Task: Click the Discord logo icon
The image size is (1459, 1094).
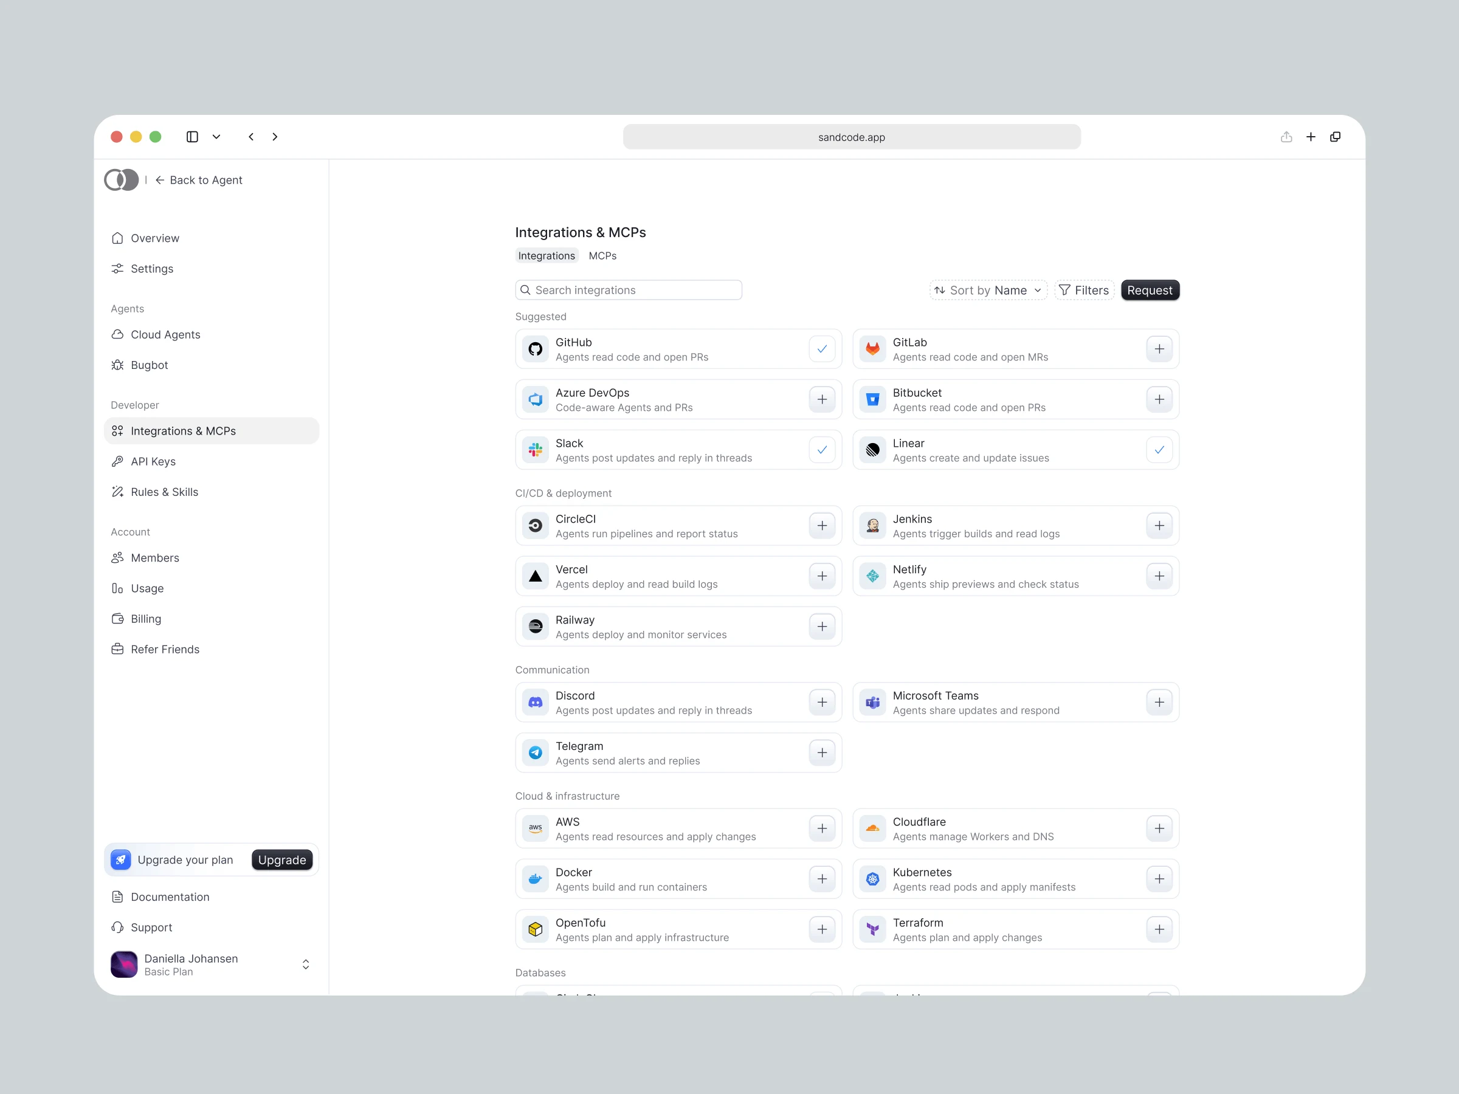Action: pos(536,703)
